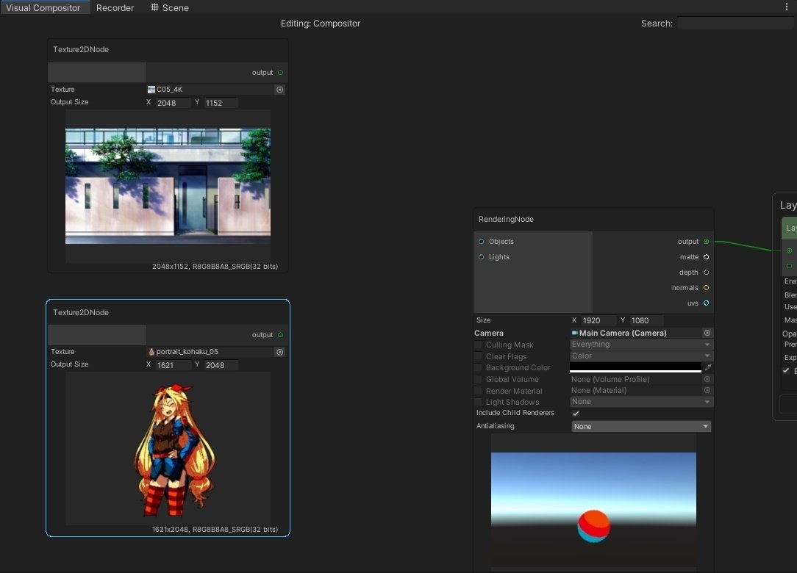Enable the Background Color override checkbox

tap(478, 367)
